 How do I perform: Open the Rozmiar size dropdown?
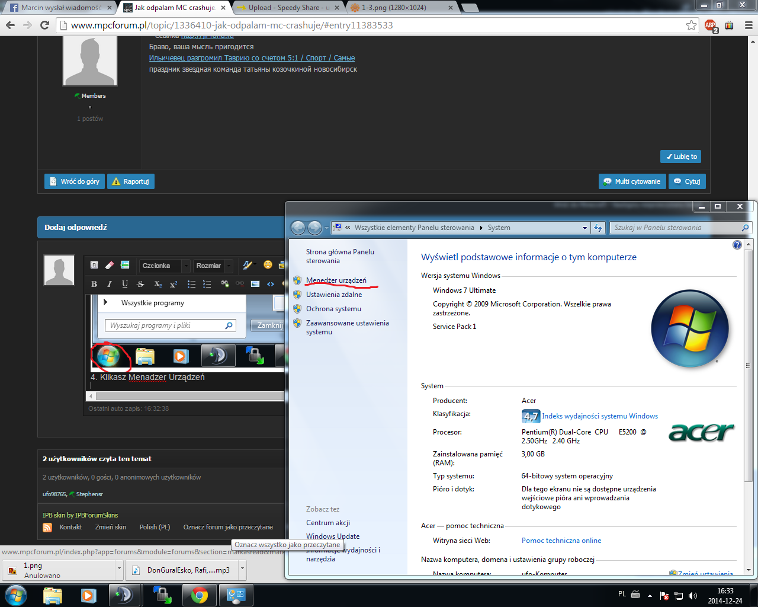point(213,266)
